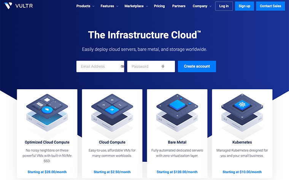289x180 pixels.
Task: Open Starting at $28.00/month link
Action: pyautogui.click(x=47, y=172)
